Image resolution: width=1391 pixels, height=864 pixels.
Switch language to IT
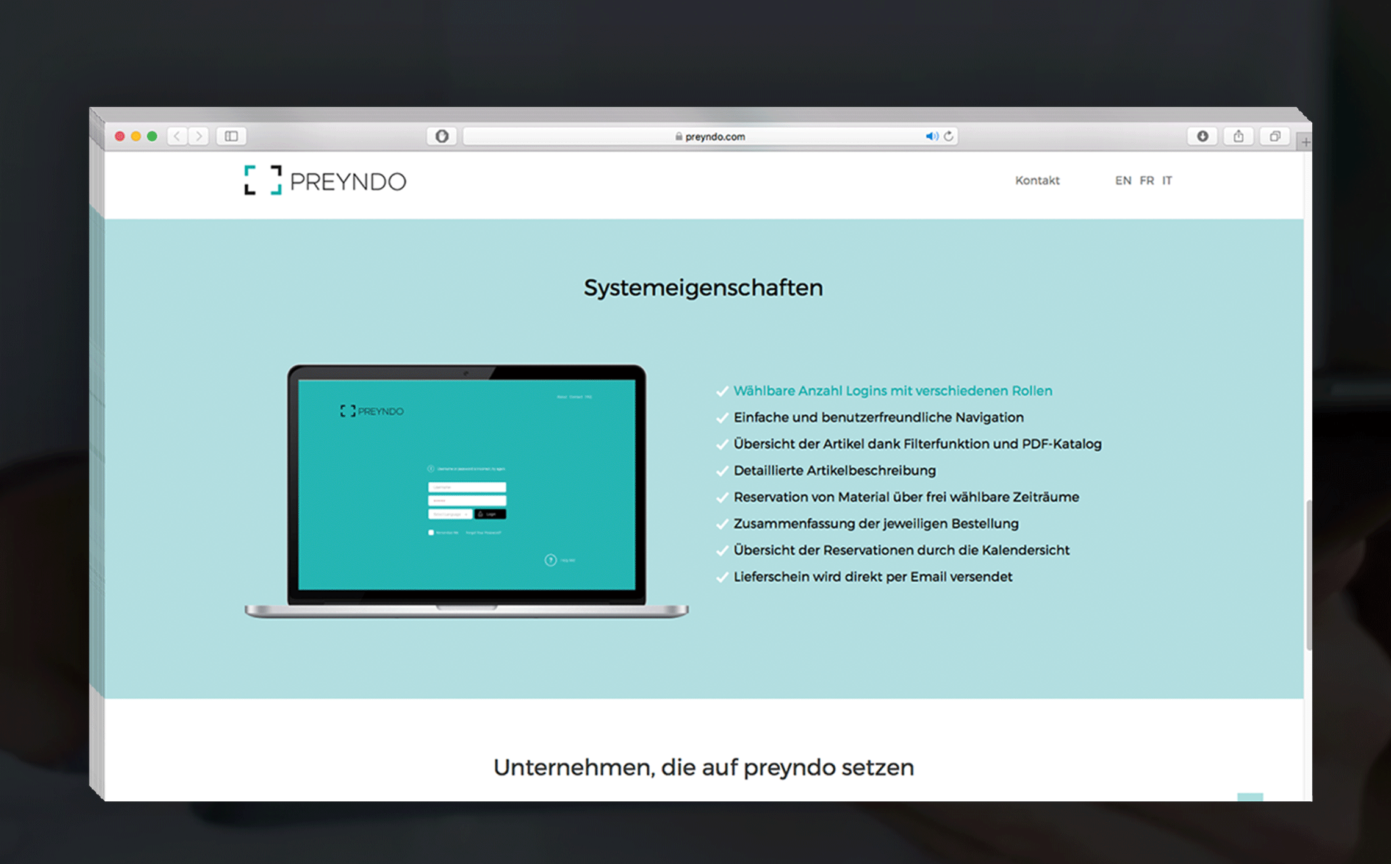tap(1167, 180)
